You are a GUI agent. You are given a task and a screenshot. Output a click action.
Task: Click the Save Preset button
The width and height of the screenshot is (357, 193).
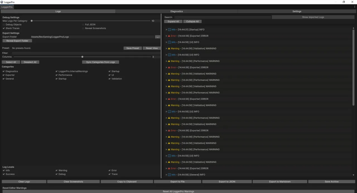click(133, 48)
